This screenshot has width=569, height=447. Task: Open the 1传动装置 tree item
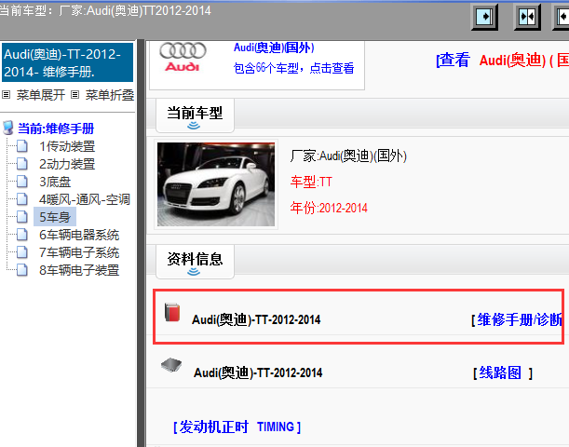[67, 146]
